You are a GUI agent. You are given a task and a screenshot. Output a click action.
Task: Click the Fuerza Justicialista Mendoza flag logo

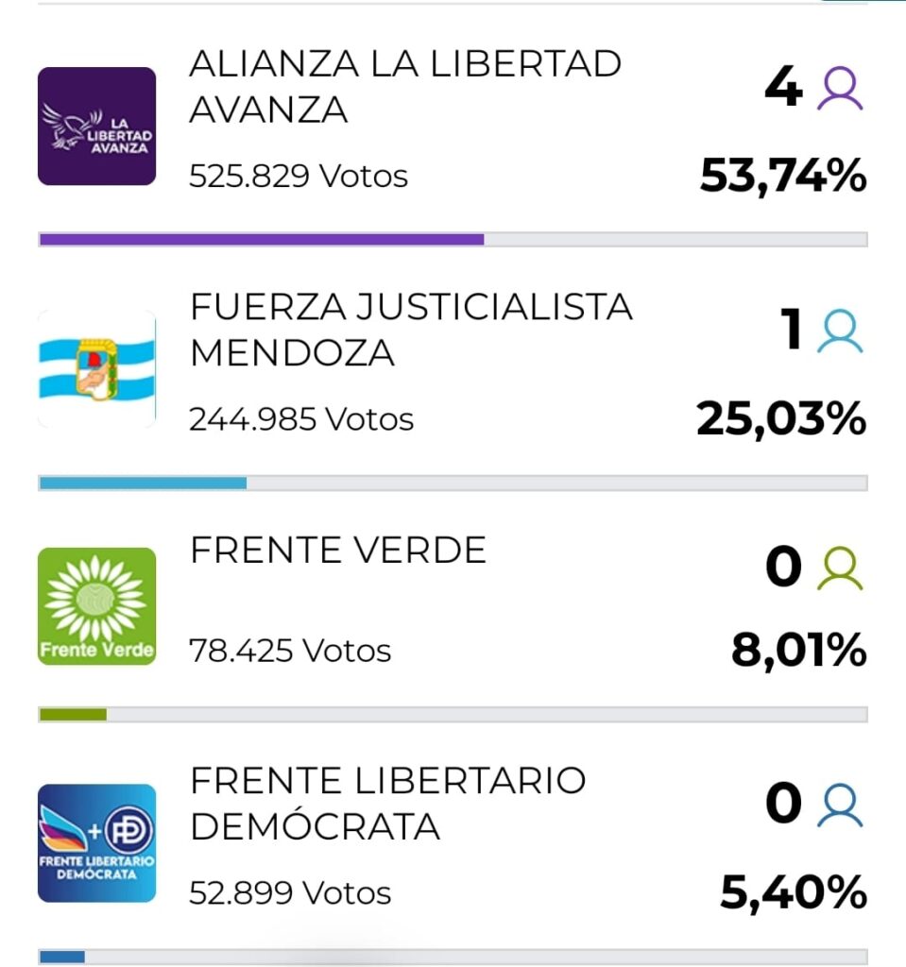point(96,368)
